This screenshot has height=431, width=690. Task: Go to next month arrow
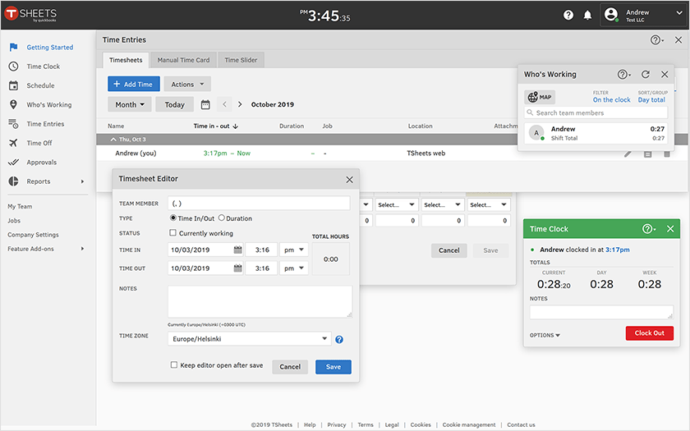(240, 104)
